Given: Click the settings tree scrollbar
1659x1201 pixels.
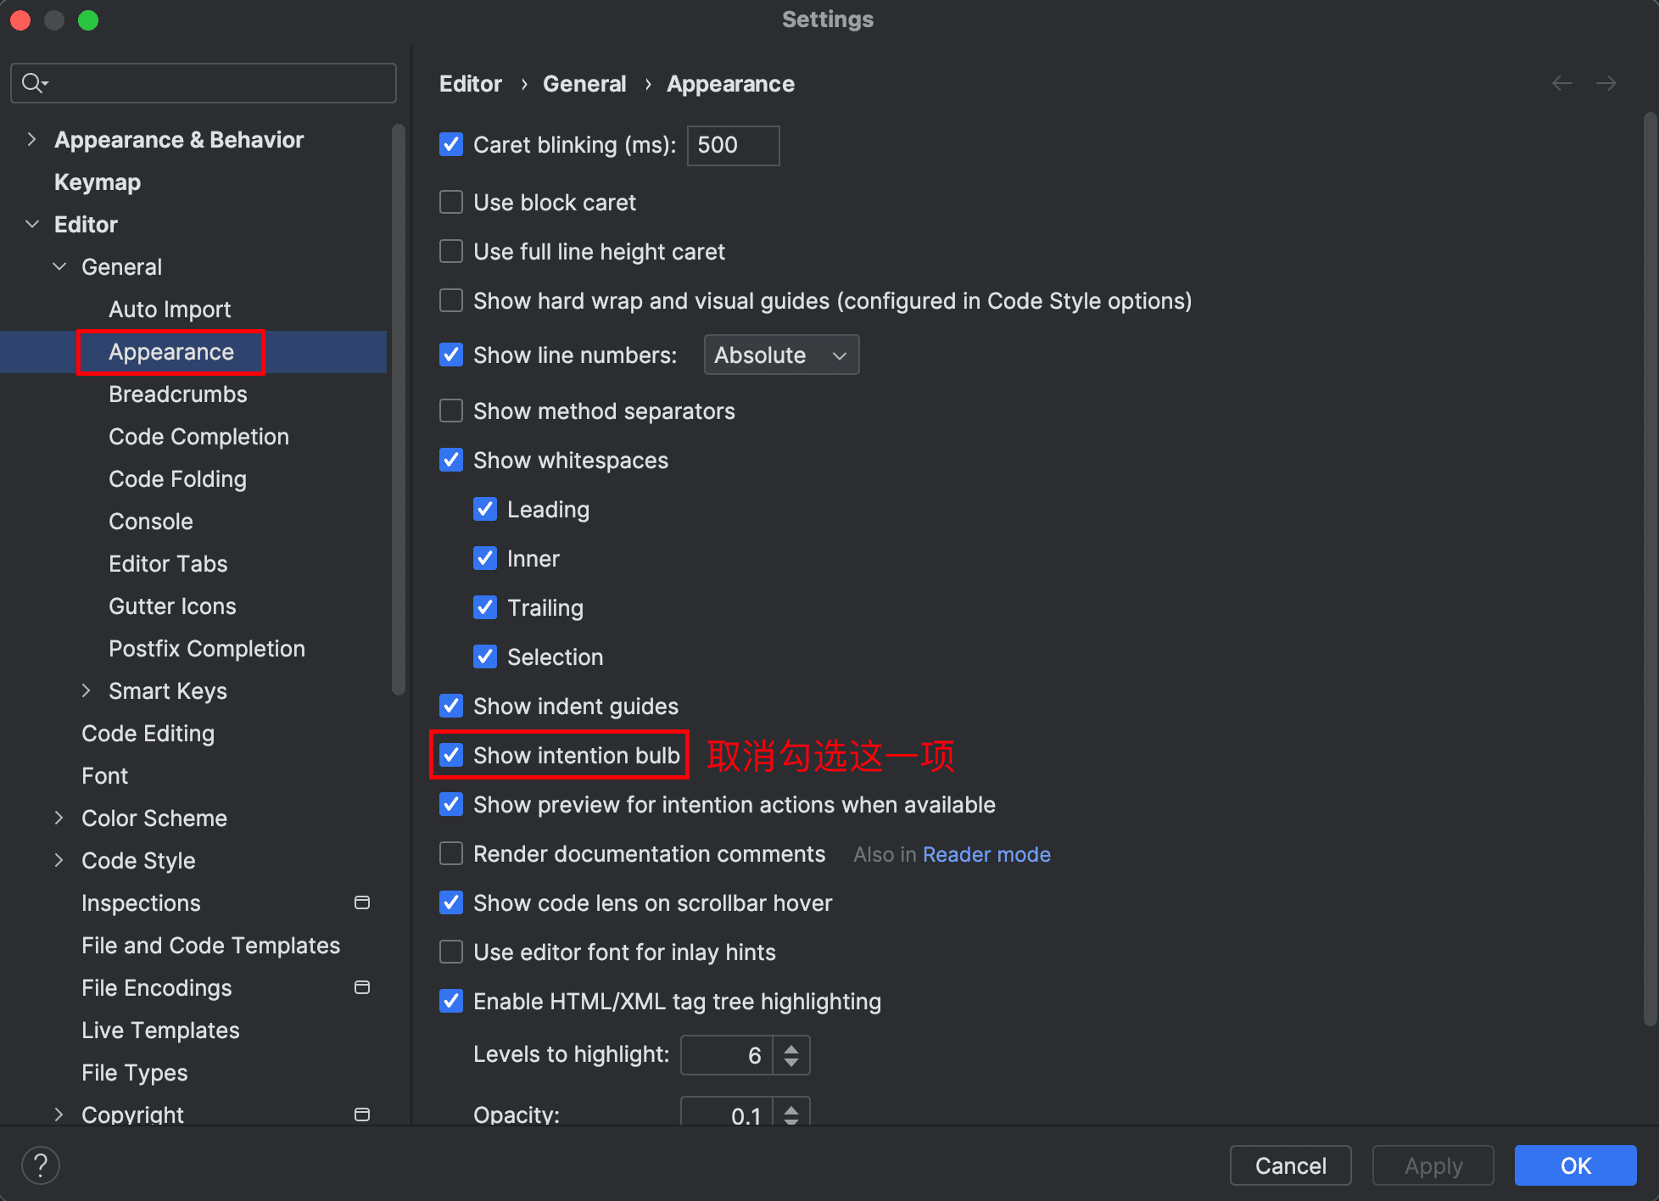Looking at the screenshot, I should pos(398,409).
